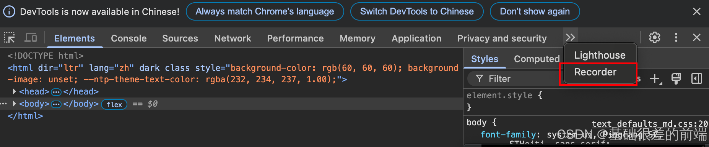Open the Memory tab
Viewport: 709px width, 147px height.
point(358,38)
